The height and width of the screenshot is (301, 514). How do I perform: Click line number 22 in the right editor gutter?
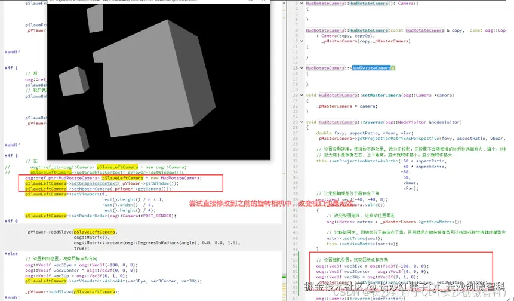click(x=295, y=106)
